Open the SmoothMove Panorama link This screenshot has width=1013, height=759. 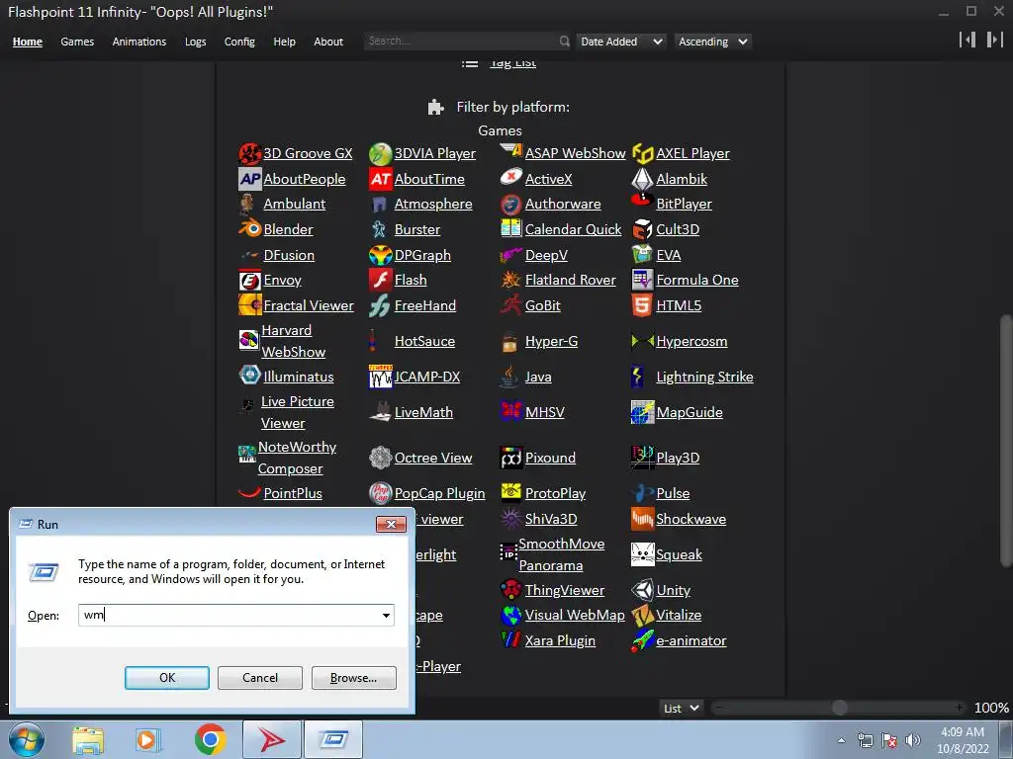click(x=562, y=554)
